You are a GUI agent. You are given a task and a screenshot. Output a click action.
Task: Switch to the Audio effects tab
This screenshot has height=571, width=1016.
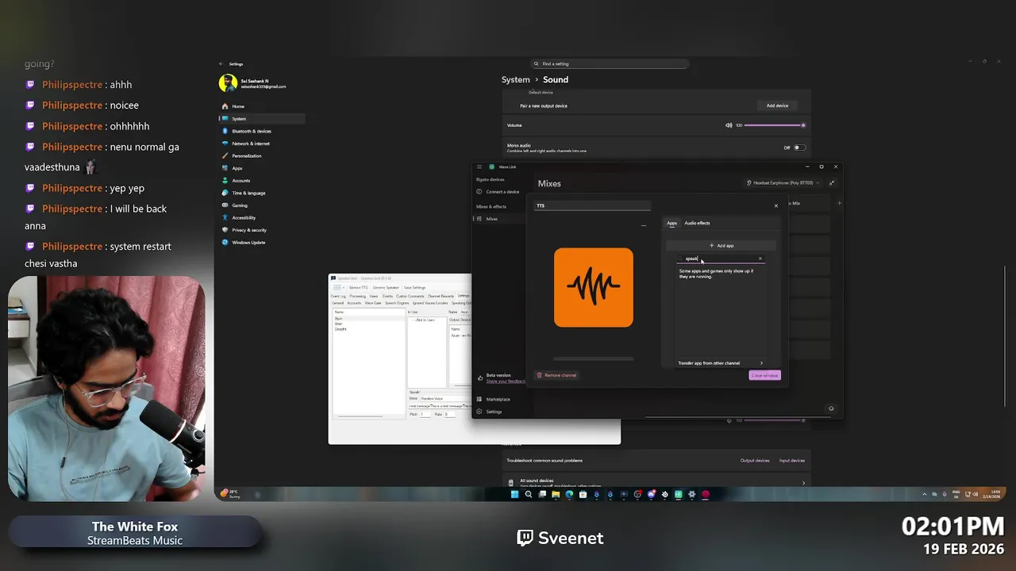tap(697, 223)
